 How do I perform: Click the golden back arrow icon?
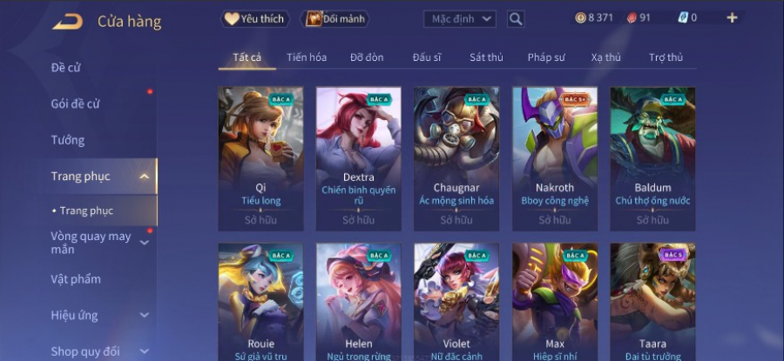67,22
